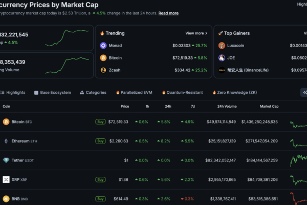This screenshot has height=205, width=307.
Task: Click the BNB coin icon
Action: (x=6, y=198)
